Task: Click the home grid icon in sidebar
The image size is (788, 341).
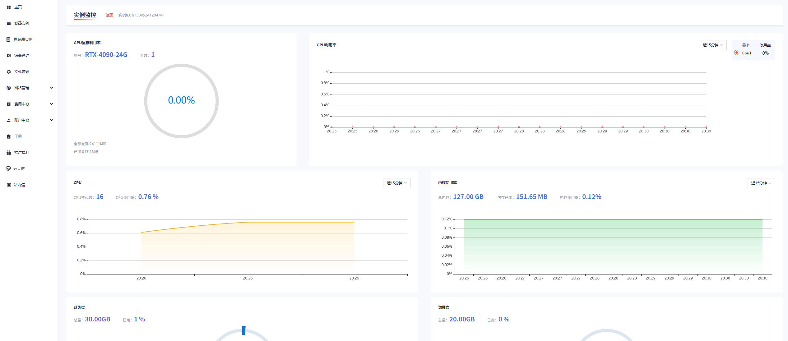Action: 9,7
